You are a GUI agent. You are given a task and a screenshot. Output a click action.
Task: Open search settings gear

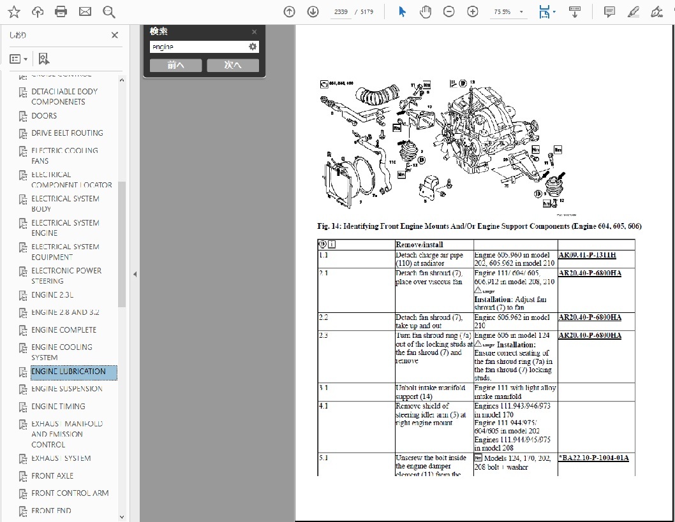(x=253, y=47)
